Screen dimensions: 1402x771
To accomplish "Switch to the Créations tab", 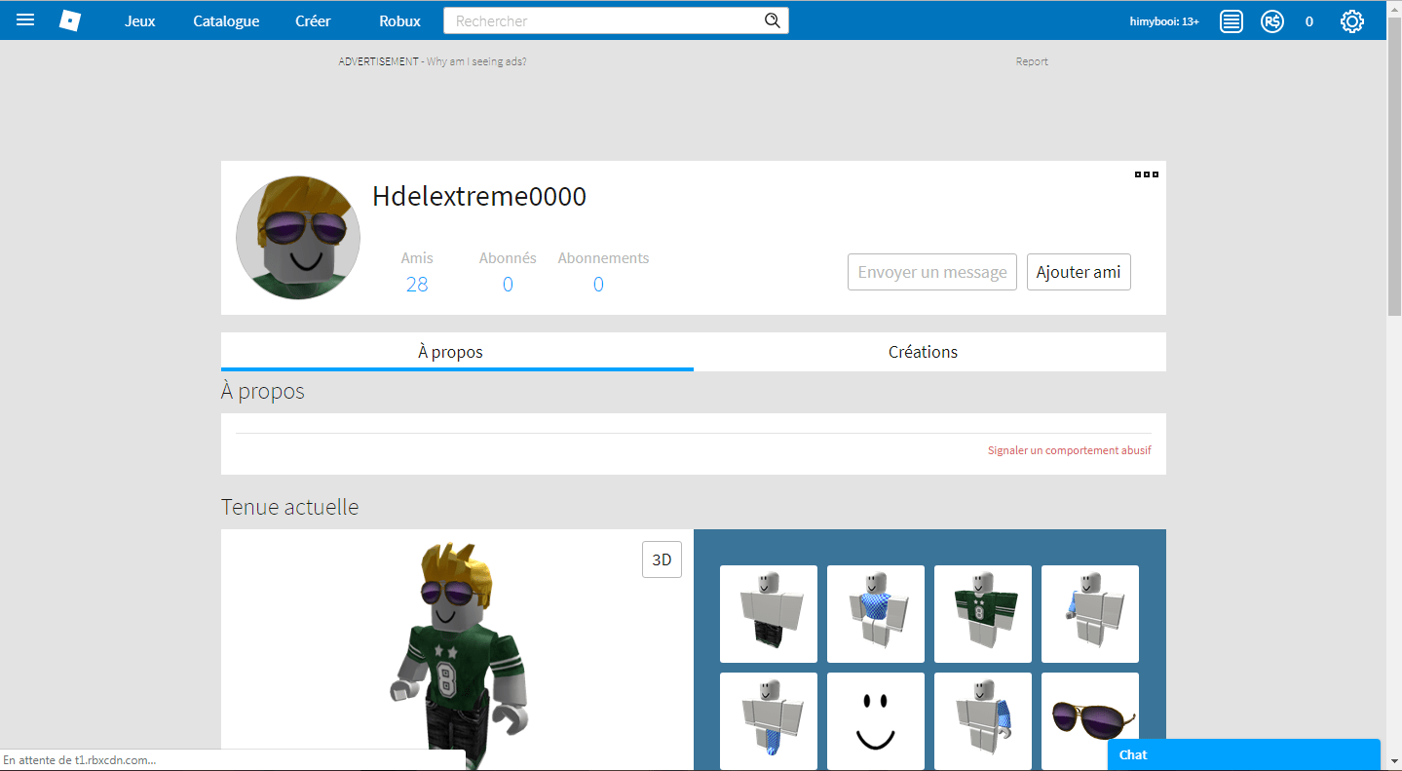I will [x=922, y=351].
